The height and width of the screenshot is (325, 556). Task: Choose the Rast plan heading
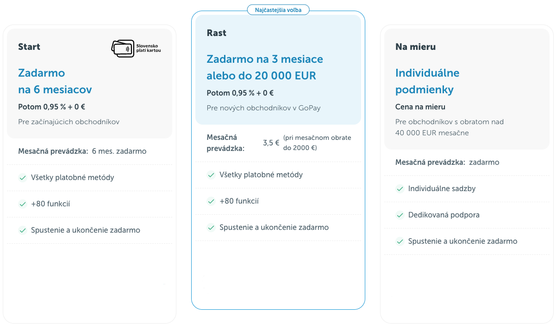pyautogui.click(x=217, y=33)
